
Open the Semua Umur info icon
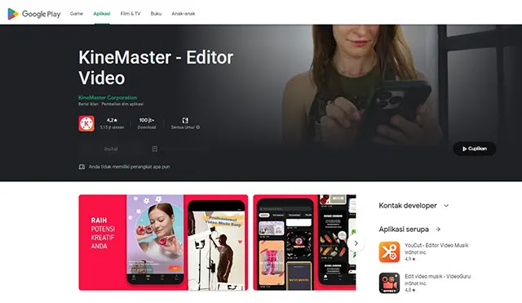click(x=198, y=127)
